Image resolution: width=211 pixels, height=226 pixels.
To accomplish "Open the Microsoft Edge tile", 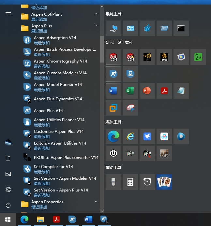I will click(x=113, y=136).
